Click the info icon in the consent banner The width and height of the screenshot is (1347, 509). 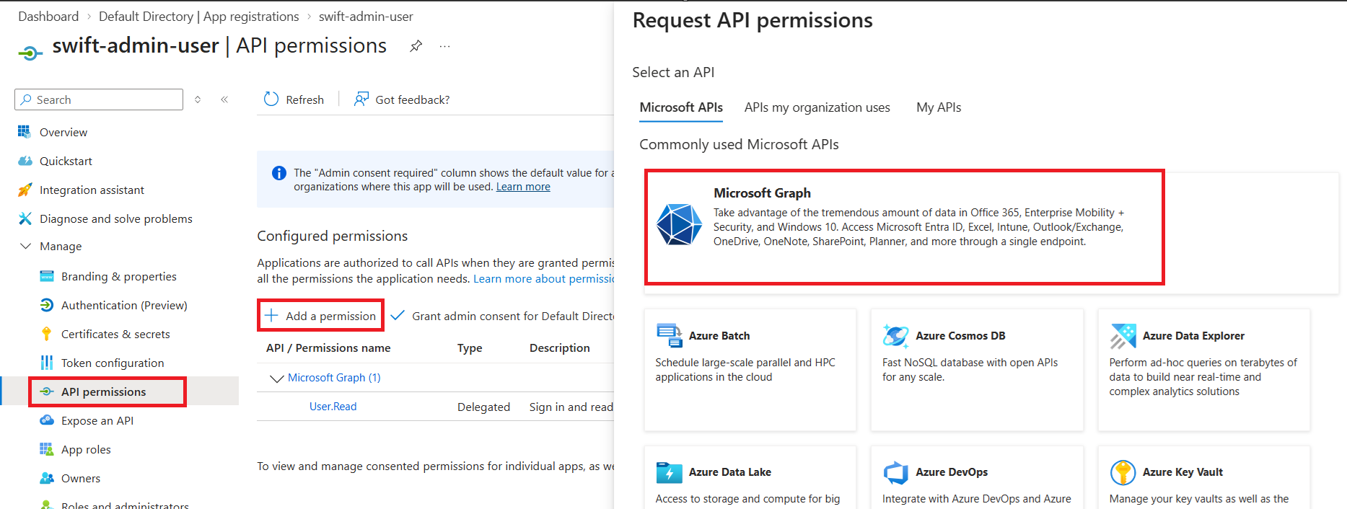pyautogui.click(x=278, y=173)
